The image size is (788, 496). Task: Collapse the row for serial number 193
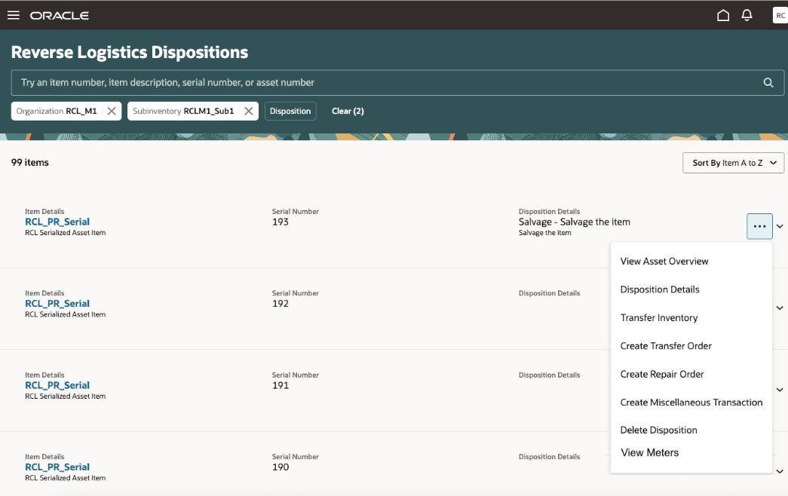click(780, 225)
